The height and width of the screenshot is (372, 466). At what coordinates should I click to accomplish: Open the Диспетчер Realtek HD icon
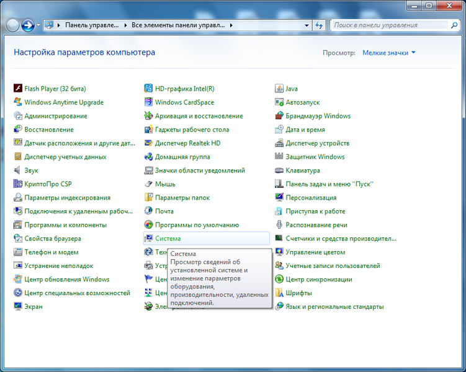click(148, 143)
